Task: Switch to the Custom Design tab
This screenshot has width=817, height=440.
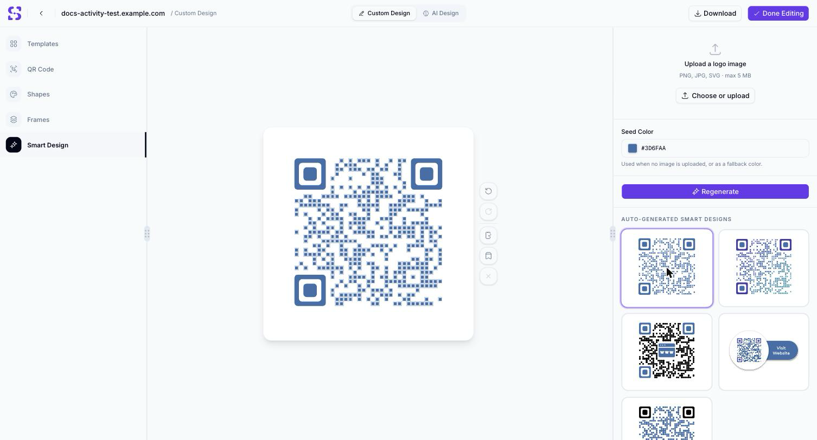Action: pos(384,13)
